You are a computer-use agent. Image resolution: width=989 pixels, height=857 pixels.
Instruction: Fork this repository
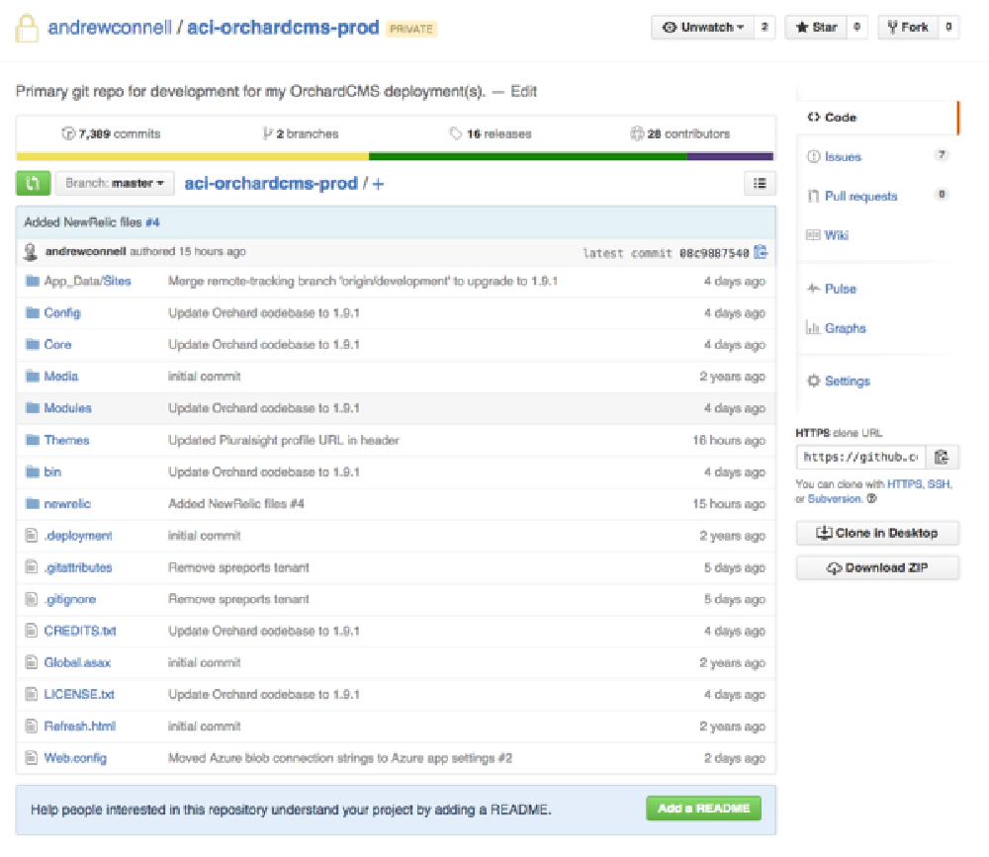pyautogui.click(x=911, y=27)
